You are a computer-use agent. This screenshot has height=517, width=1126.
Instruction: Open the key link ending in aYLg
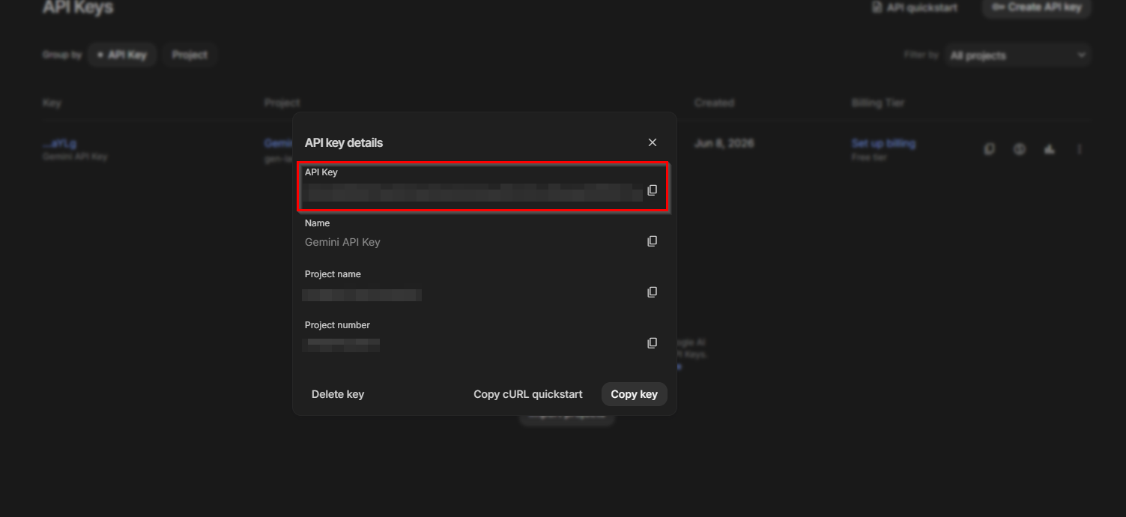60,143
